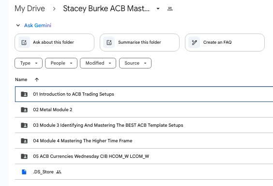Click shared folder icon of 03 Module 3 row
The image size is (273, 186).
24,125
